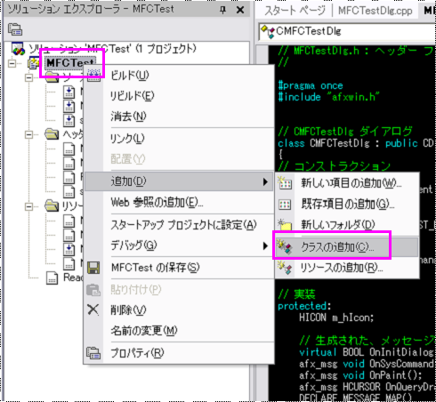Open the CMFCTestDlg class combo box

tap(347, 31)
